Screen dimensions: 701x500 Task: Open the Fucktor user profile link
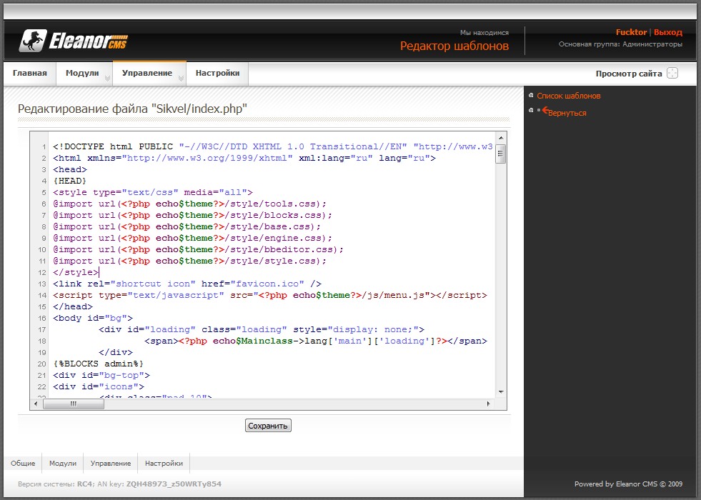coord(631,32)
